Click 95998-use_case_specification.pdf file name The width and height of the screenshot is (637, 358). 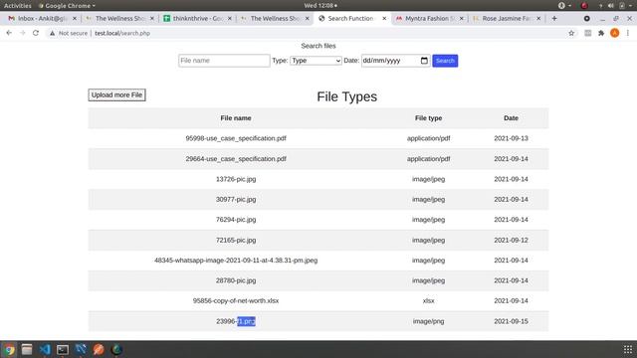pos(236,138)
